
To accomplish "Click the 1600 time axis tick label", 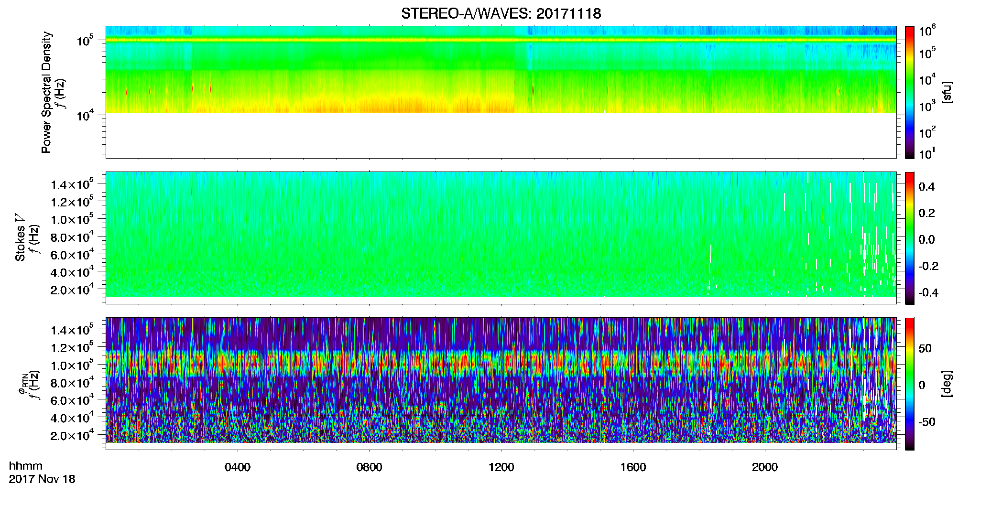I will [x=633, y=467].
